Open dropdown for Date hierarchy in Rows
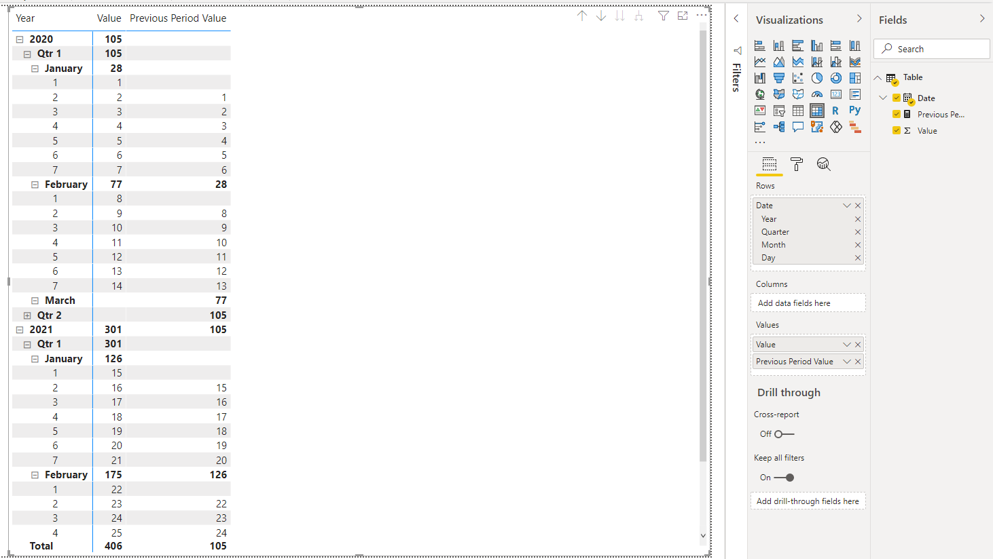 pos(847,206)
